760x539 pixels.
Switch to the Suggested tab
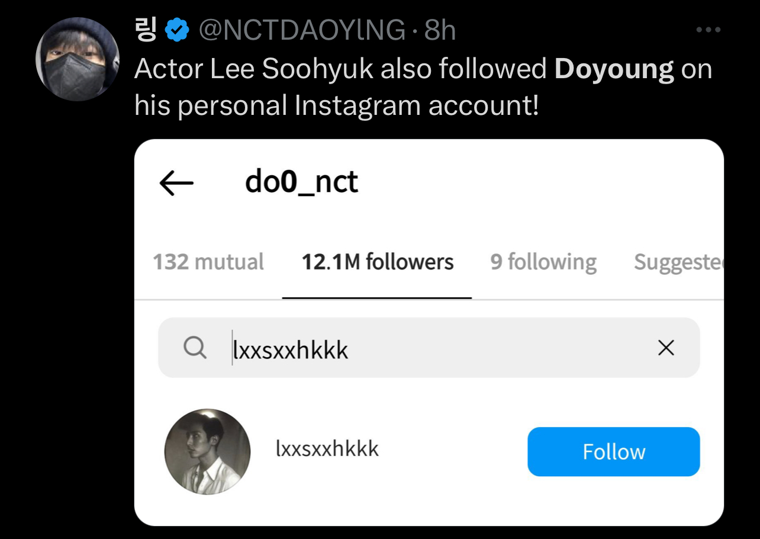click(x=678, y=262)
